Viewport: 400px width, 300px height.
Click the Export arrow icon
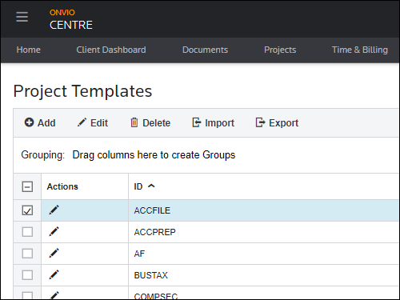click(x=260, y=122)
